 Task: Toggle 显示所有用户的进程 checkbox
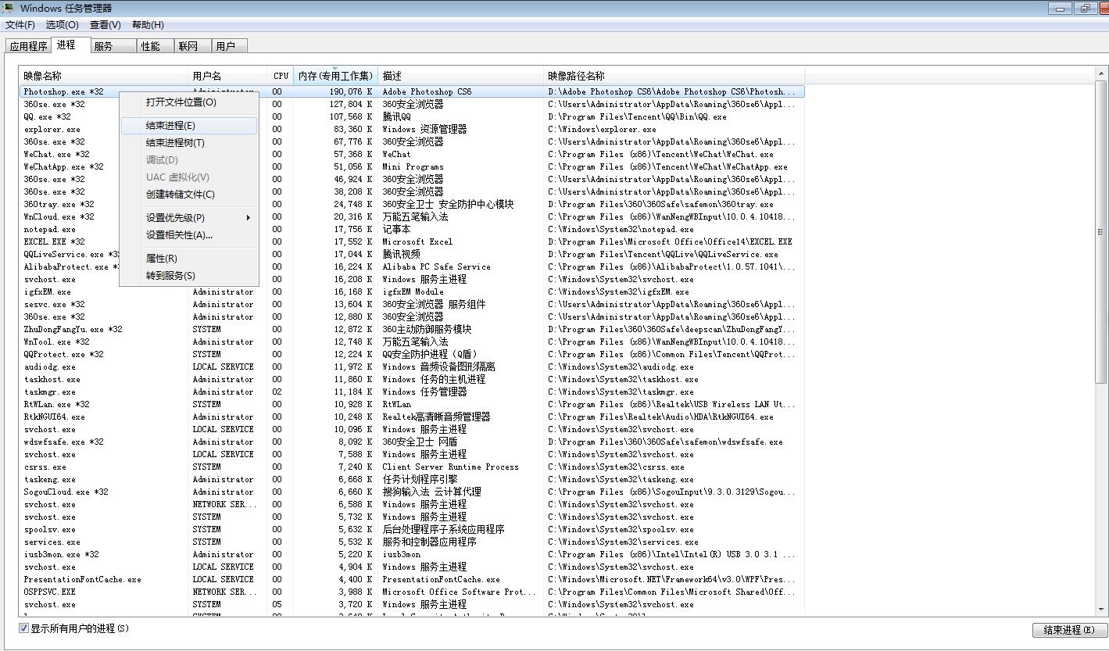[23, 628]
